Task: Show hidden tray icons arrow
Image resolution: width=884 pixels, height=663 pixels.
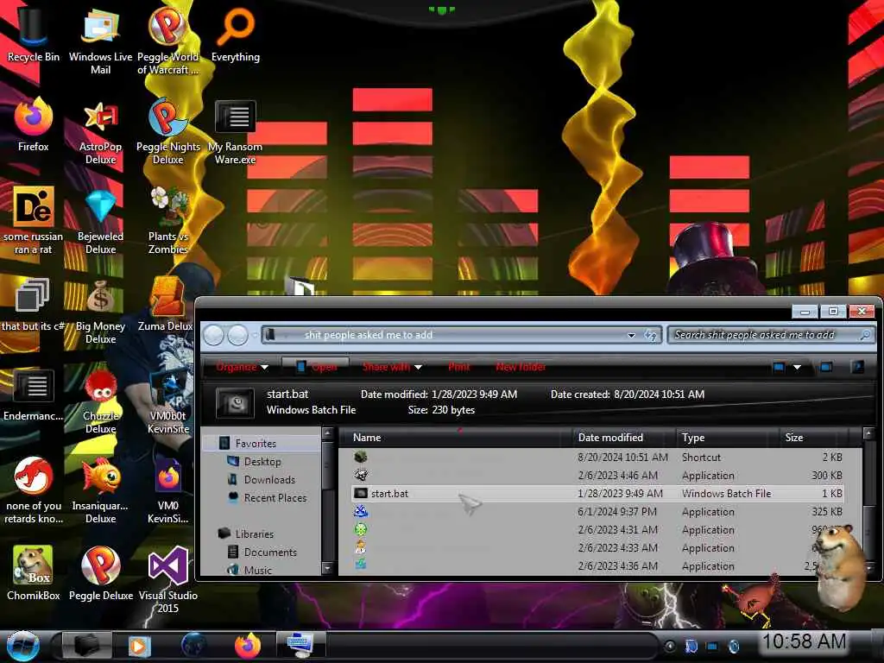Action: point(670,646)
